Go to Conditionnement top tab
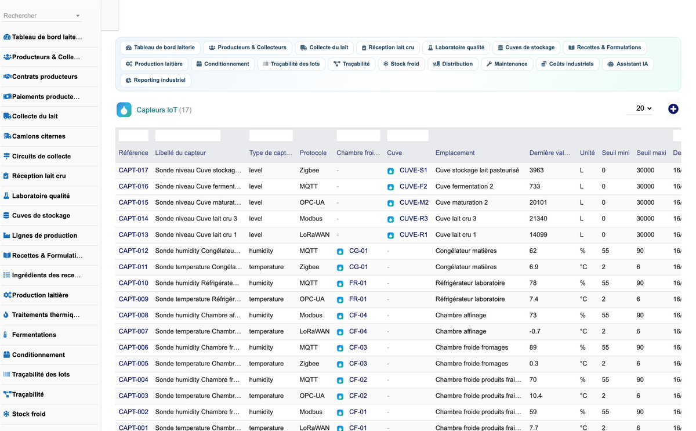 click(x=223, y=64)
